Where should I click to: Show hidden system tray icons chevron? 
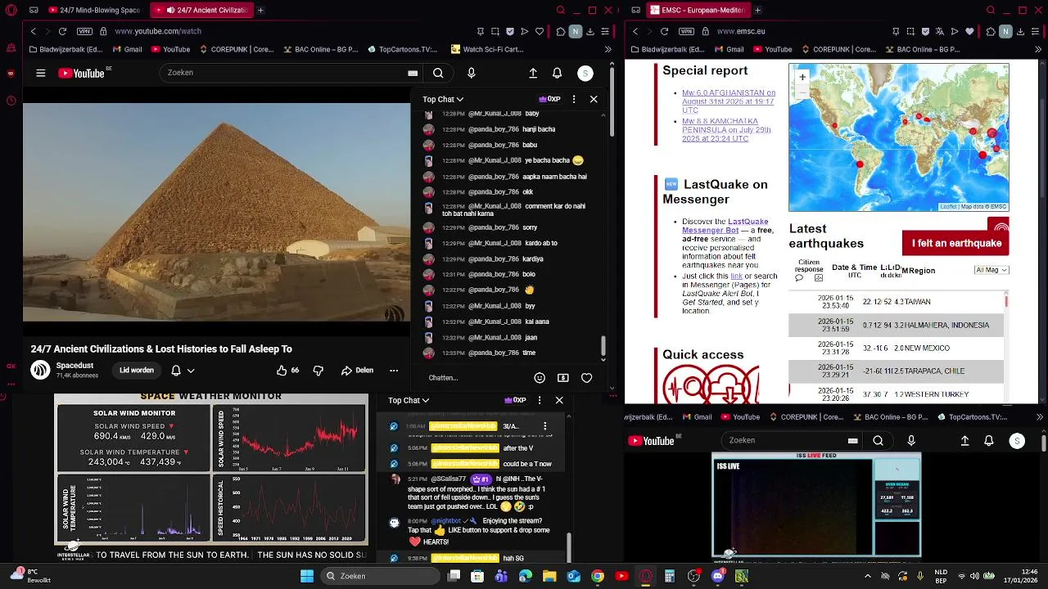(x=867, y=576)
